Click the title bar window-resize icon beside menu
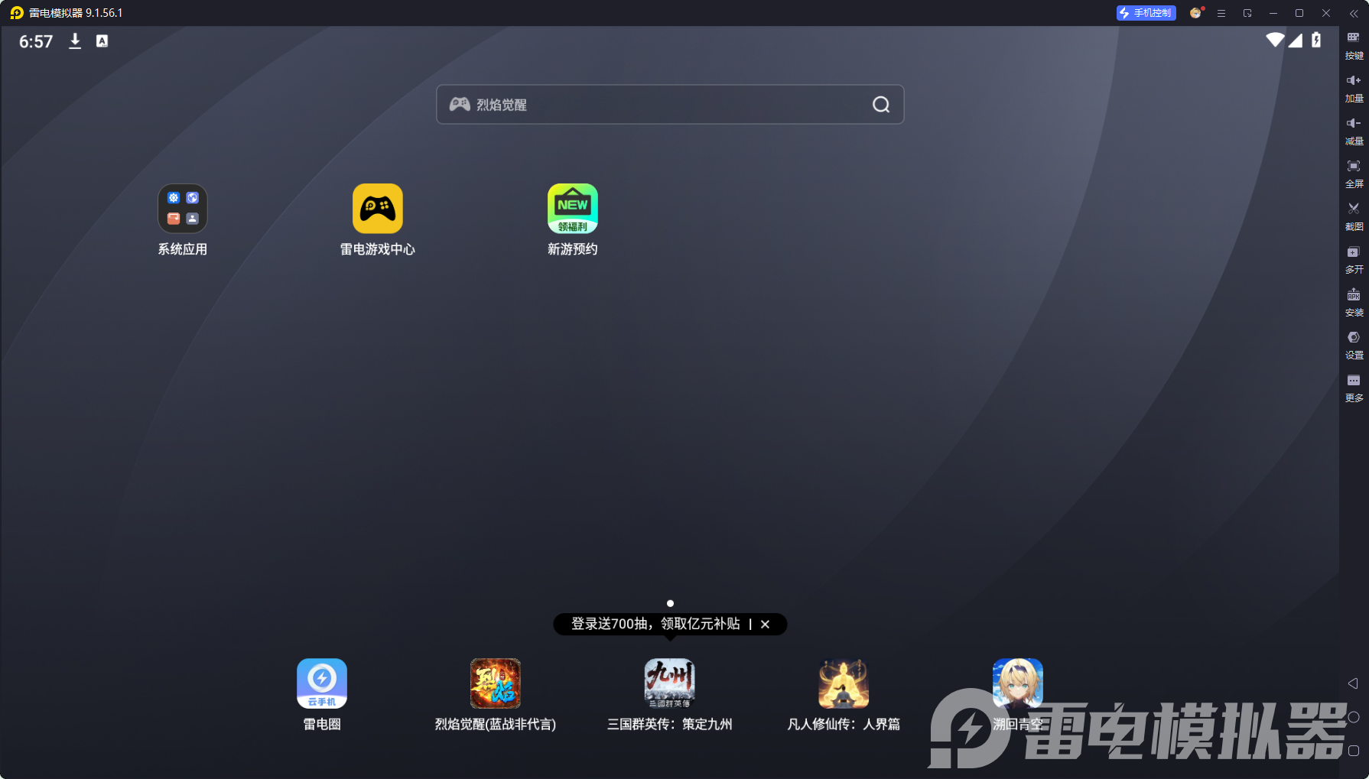The image size is (1369, 779). pos(1247,13)
